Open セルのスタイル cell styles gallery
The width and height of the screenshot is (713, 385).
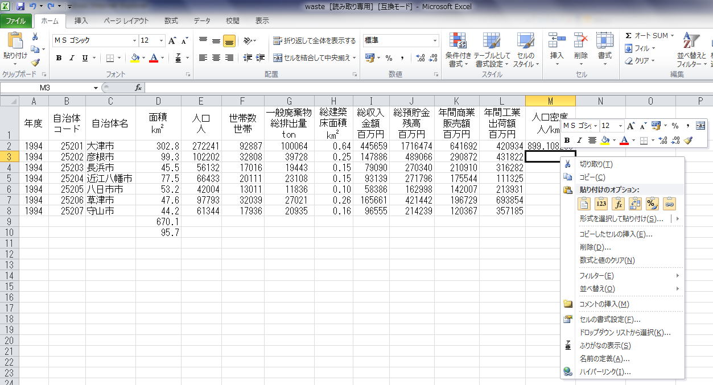[x=526, y=50]
